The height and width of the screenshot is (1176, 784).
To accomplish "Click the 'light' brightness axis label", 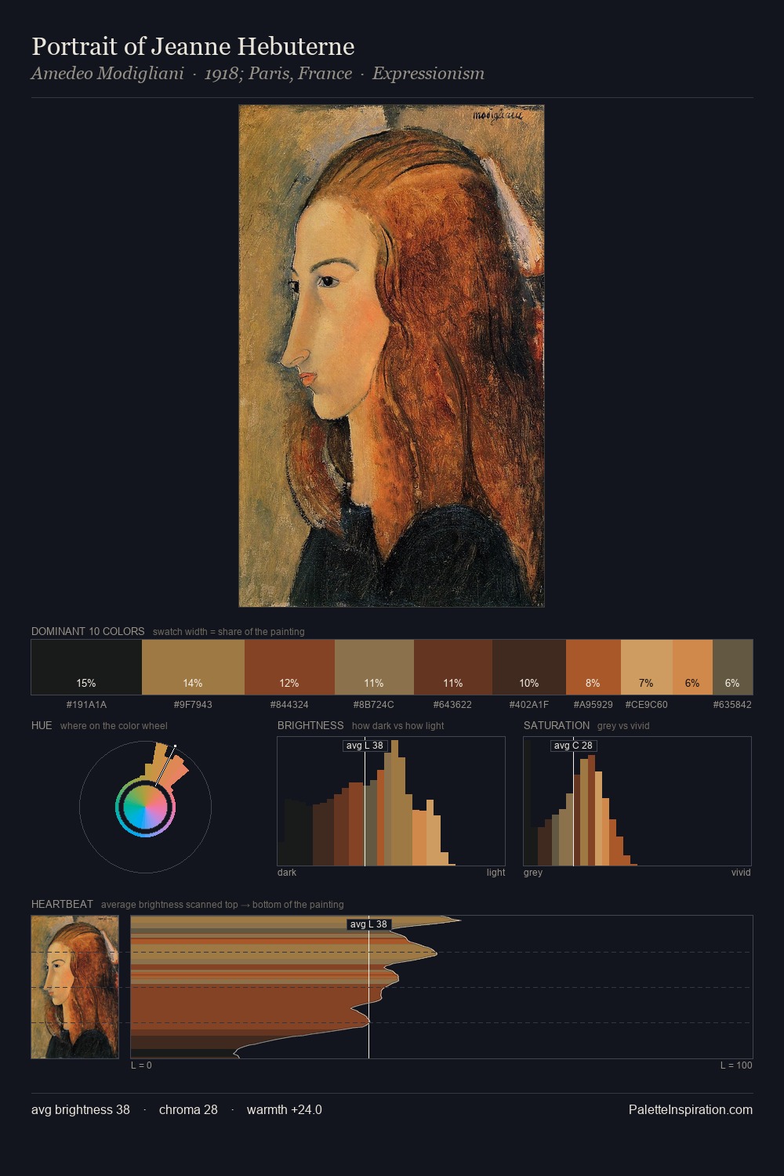I will tap(495, 873).
